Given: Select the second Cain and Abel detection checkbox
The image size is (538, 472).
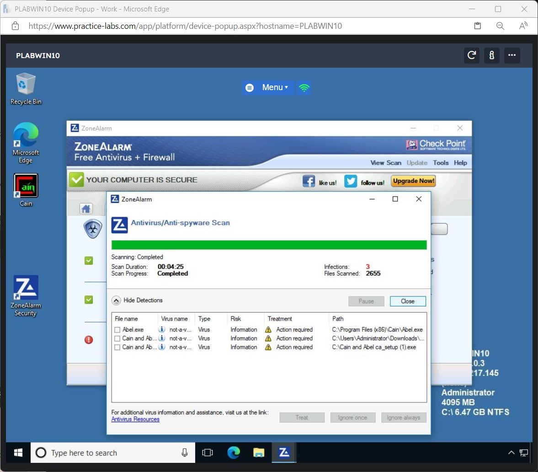Looking at the screenshot, I should click(116, 347).
